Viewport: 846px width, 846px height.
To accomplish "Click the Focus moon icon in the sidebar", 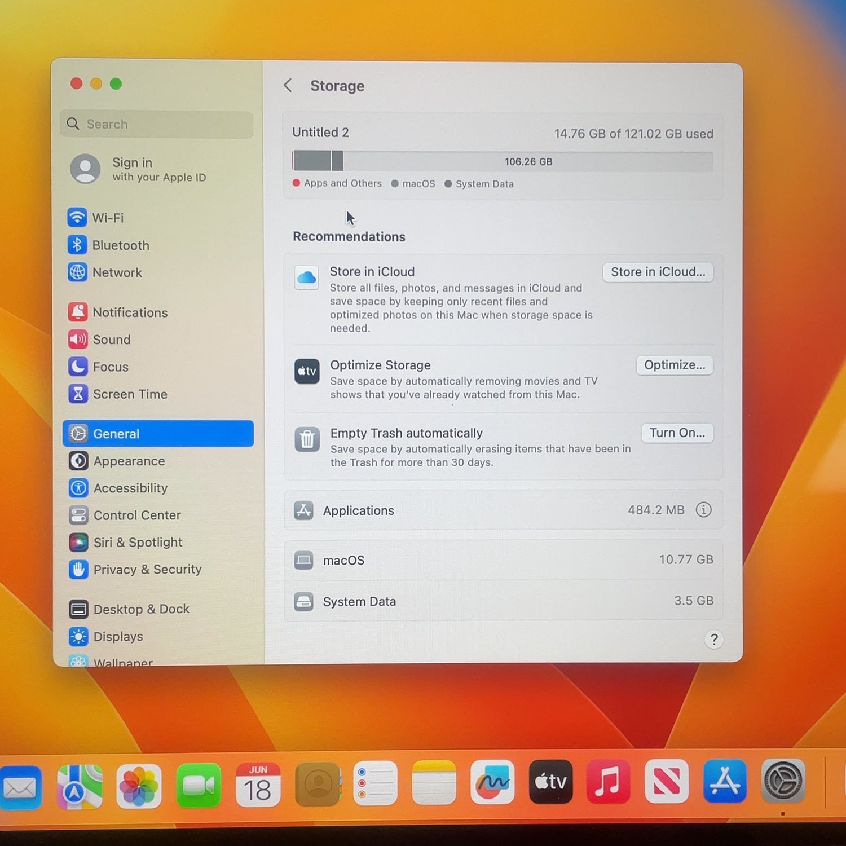I will click(78, 366).
